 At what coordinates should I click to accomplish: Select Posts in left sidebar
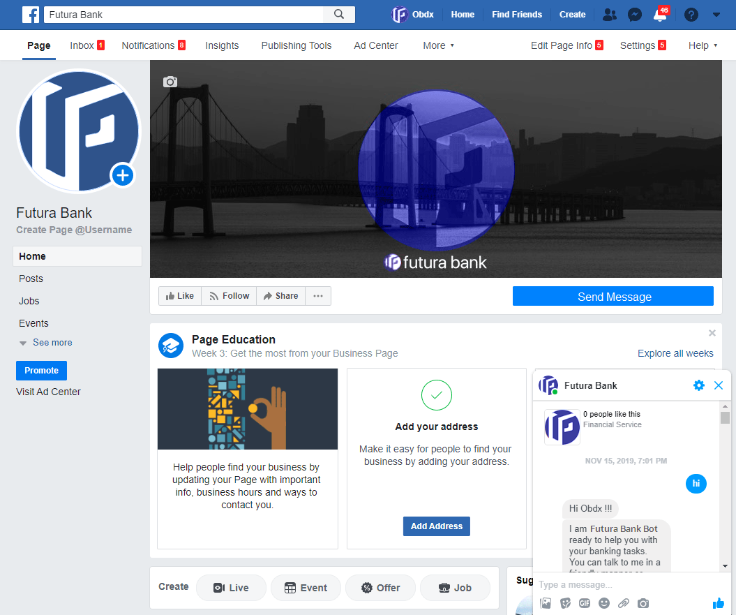click(x=31, y=279)
